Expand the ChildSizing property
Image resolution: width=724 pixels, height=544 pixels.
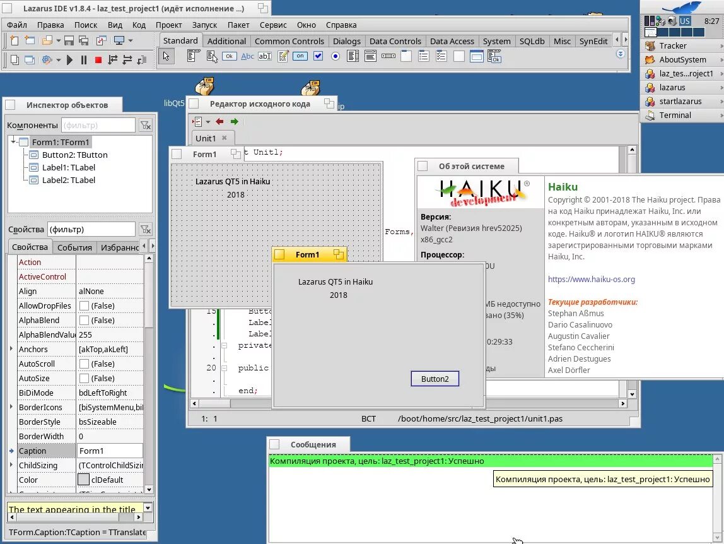click(11, 465)
